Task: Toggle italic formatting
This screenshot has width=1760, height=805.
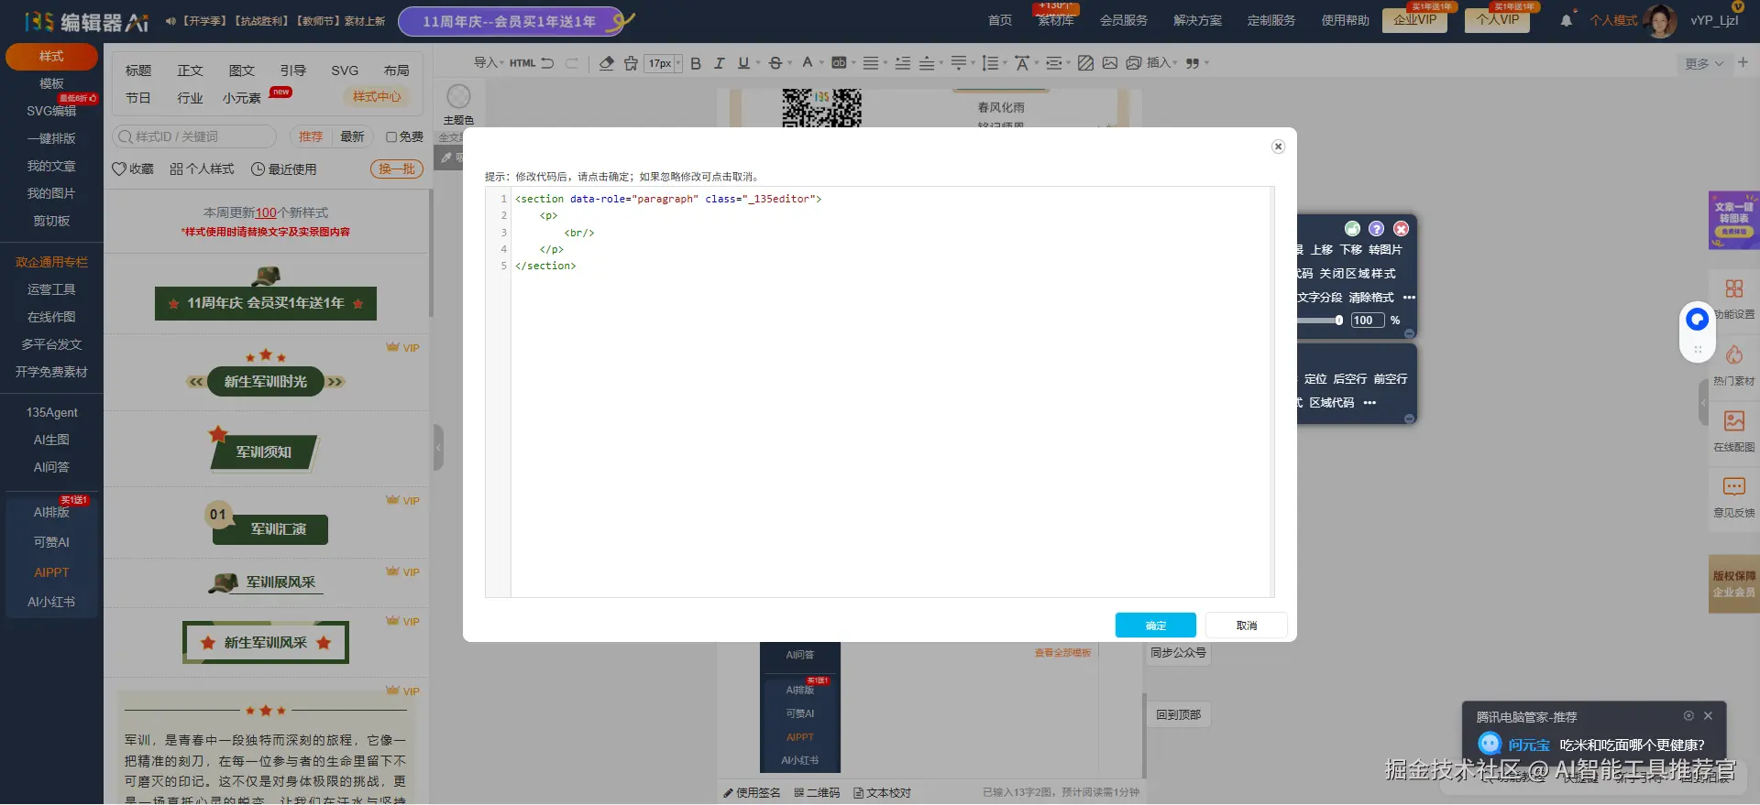Action: tap(720, 63)
